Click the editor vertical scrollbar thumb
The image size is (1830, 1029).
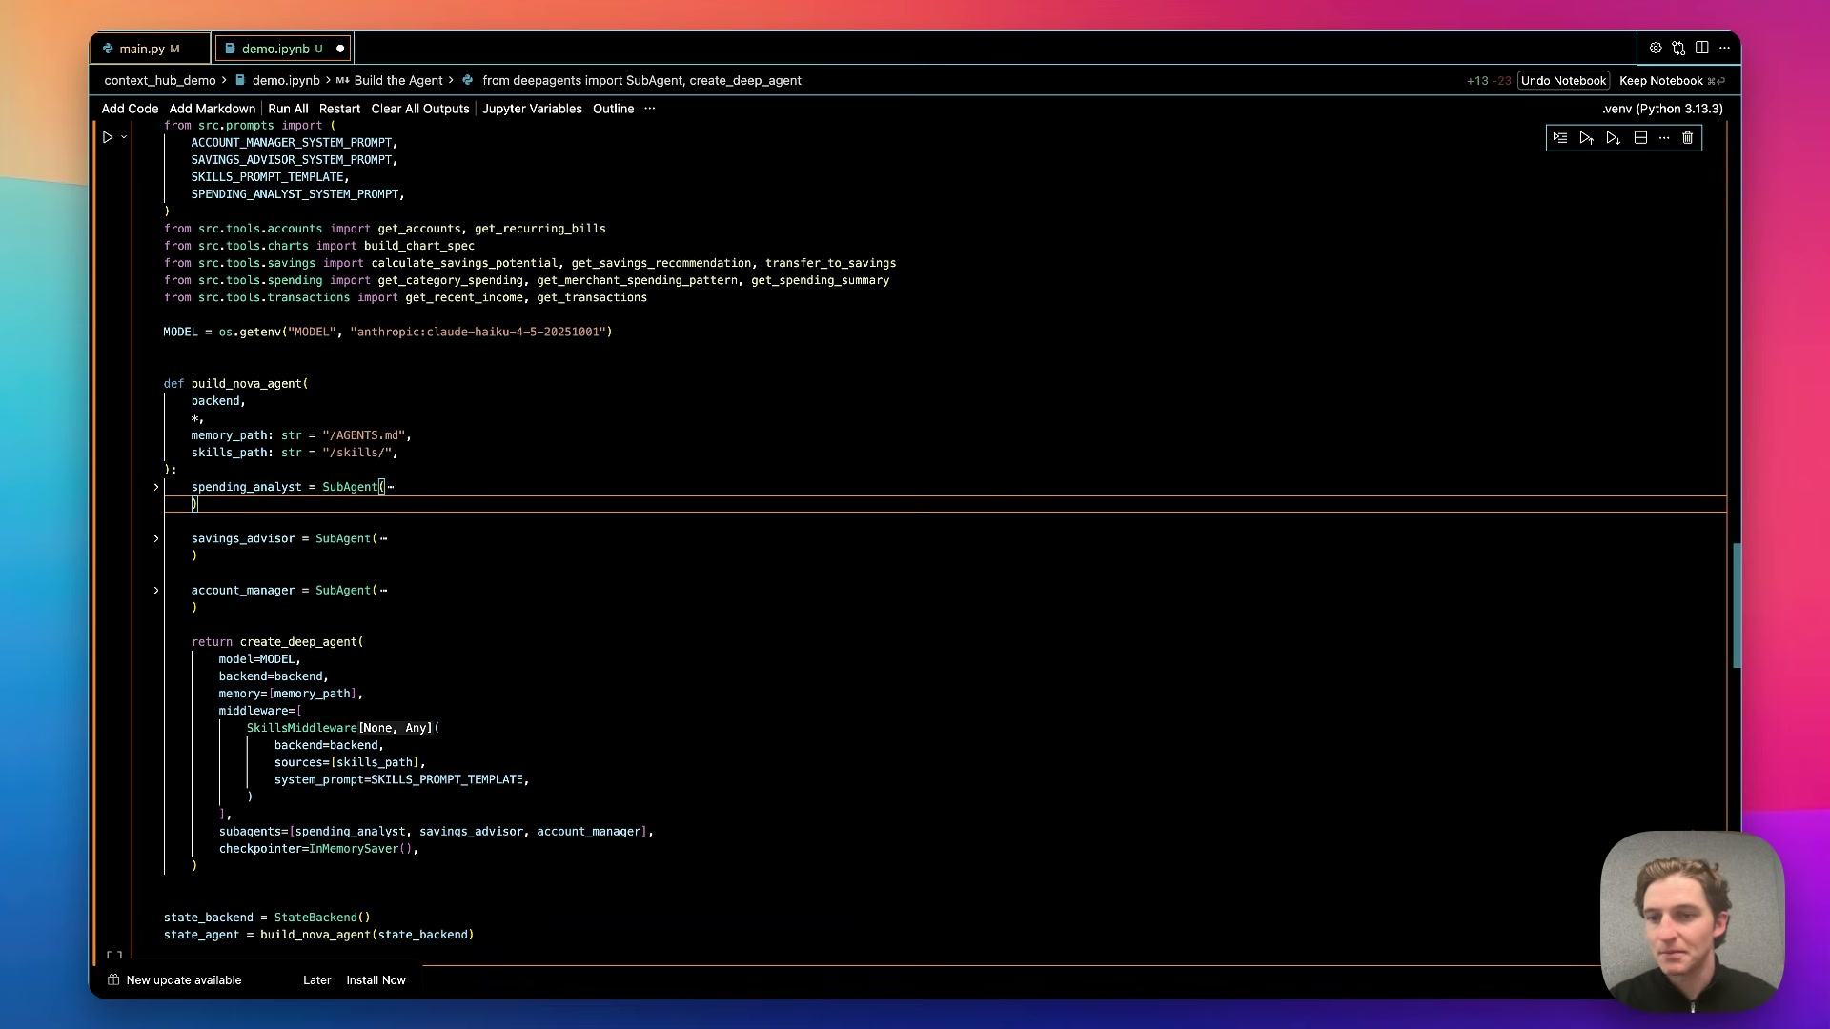(1737, 605)
